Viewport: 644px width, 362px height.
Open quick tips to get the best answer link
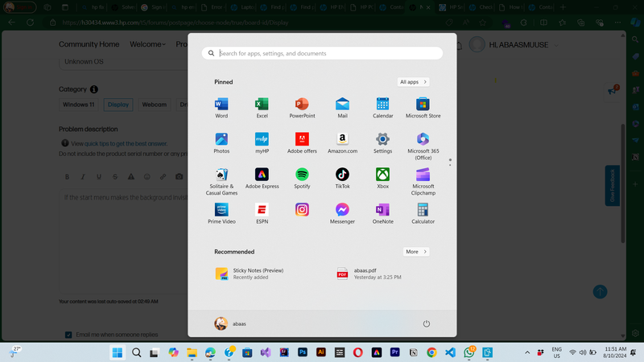[x=126, y=144]
